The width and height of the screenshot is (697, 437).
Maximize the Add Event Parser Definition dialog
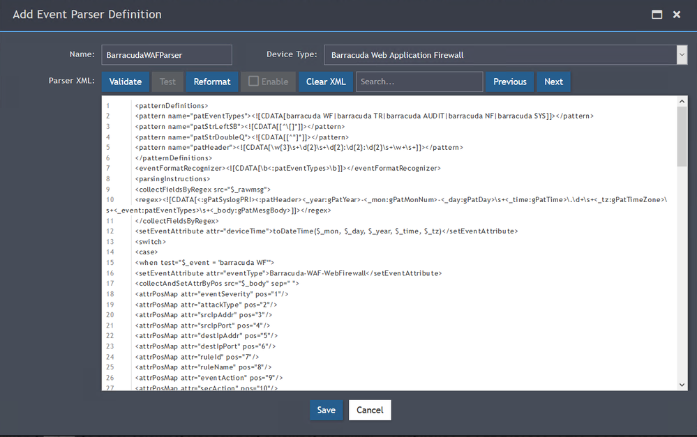(x=657, y=15)
